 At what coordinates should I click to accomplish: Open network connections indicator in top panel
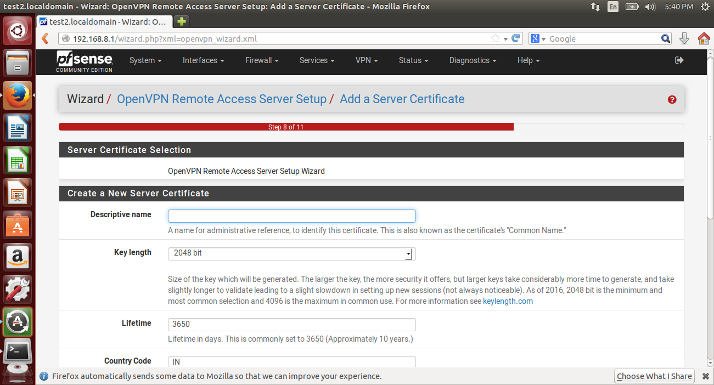595,7
